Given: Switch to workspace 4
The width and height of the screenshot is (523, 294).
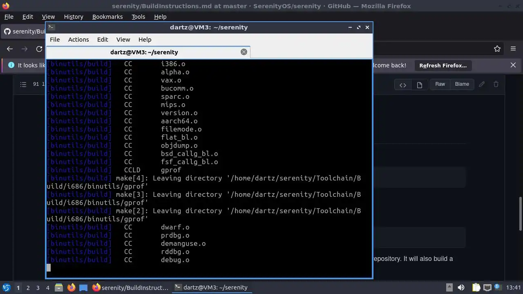Looking at the screenshot, I should click(x=47, y=287).
